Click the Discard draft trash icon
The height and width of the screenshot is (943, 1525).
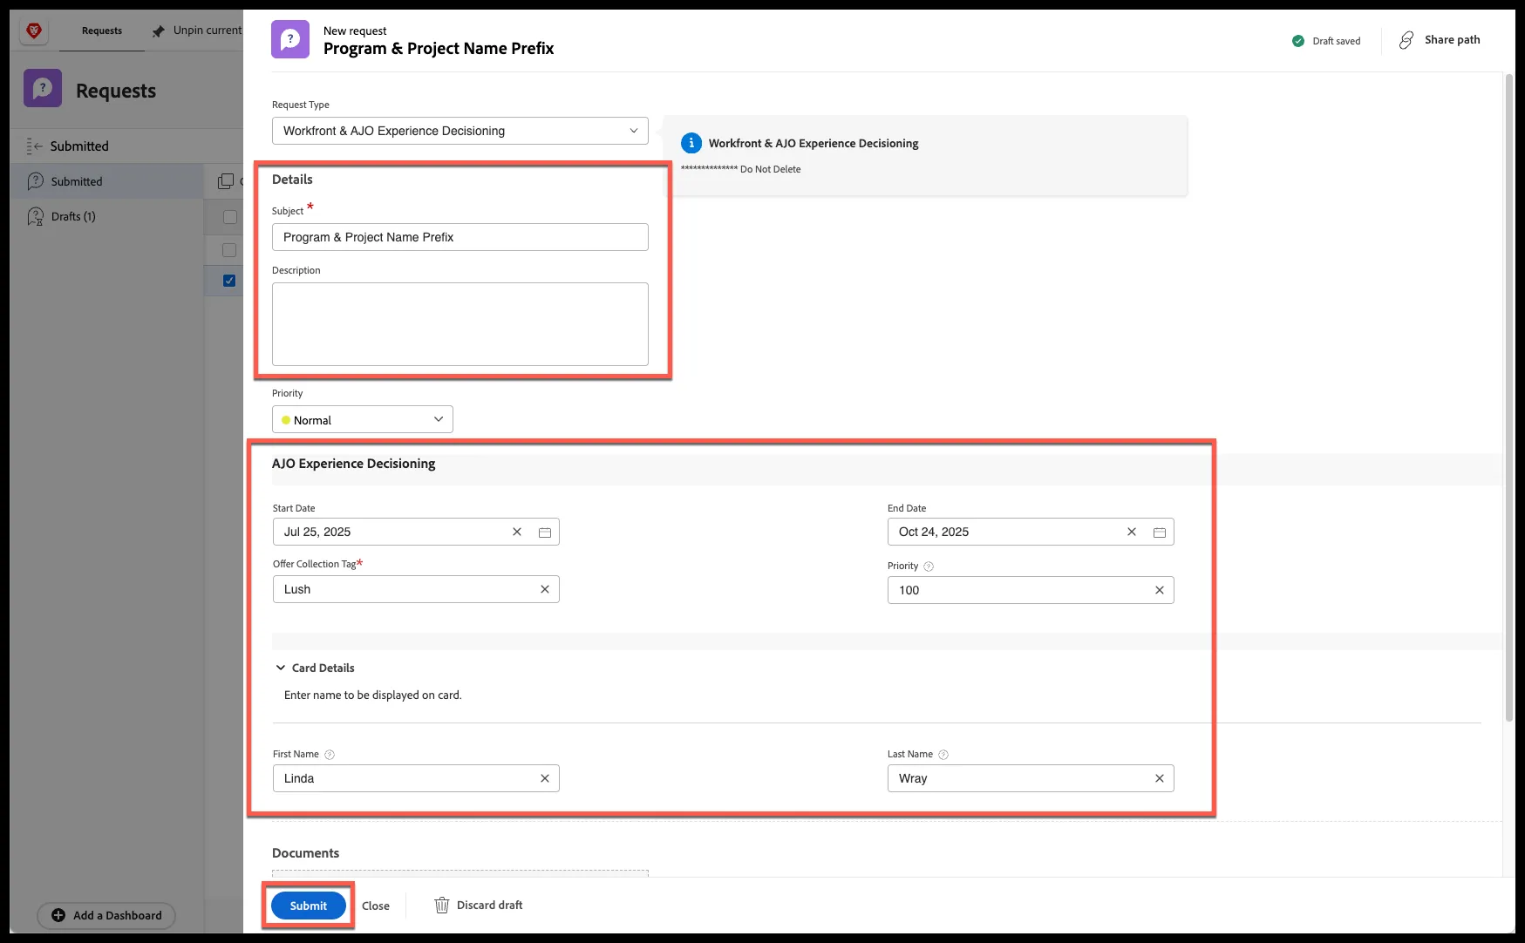pyautogui.click(x=442, y=906)
